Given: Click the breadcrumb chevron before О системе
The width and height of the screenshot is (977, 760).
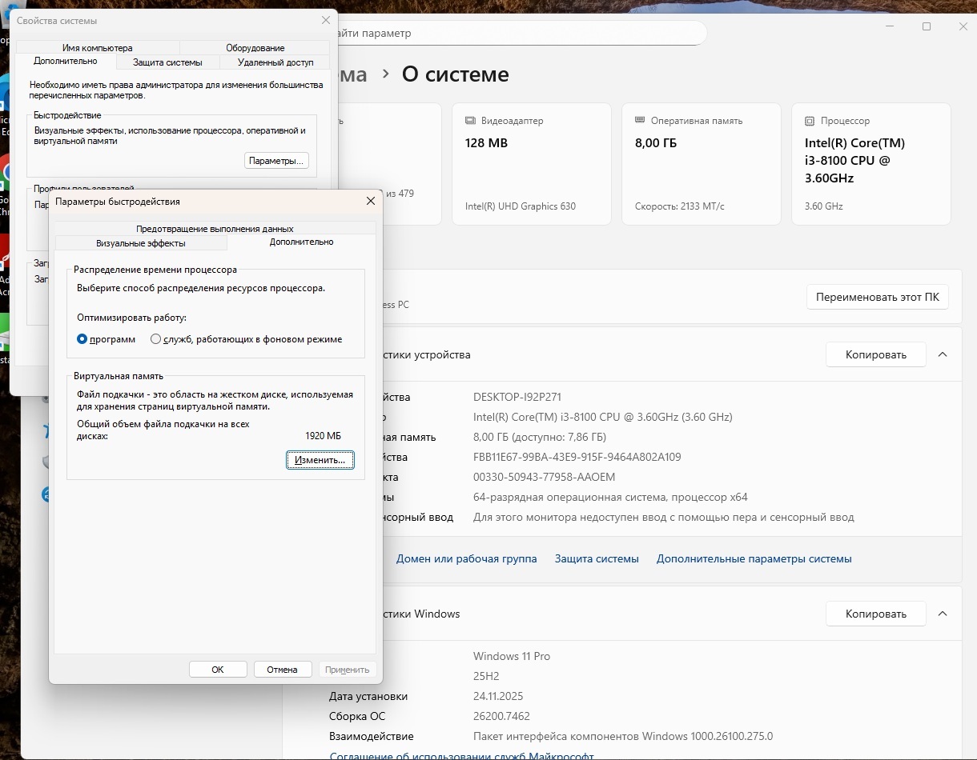Looking at the screenshot, I should click(x=385, y=74).
